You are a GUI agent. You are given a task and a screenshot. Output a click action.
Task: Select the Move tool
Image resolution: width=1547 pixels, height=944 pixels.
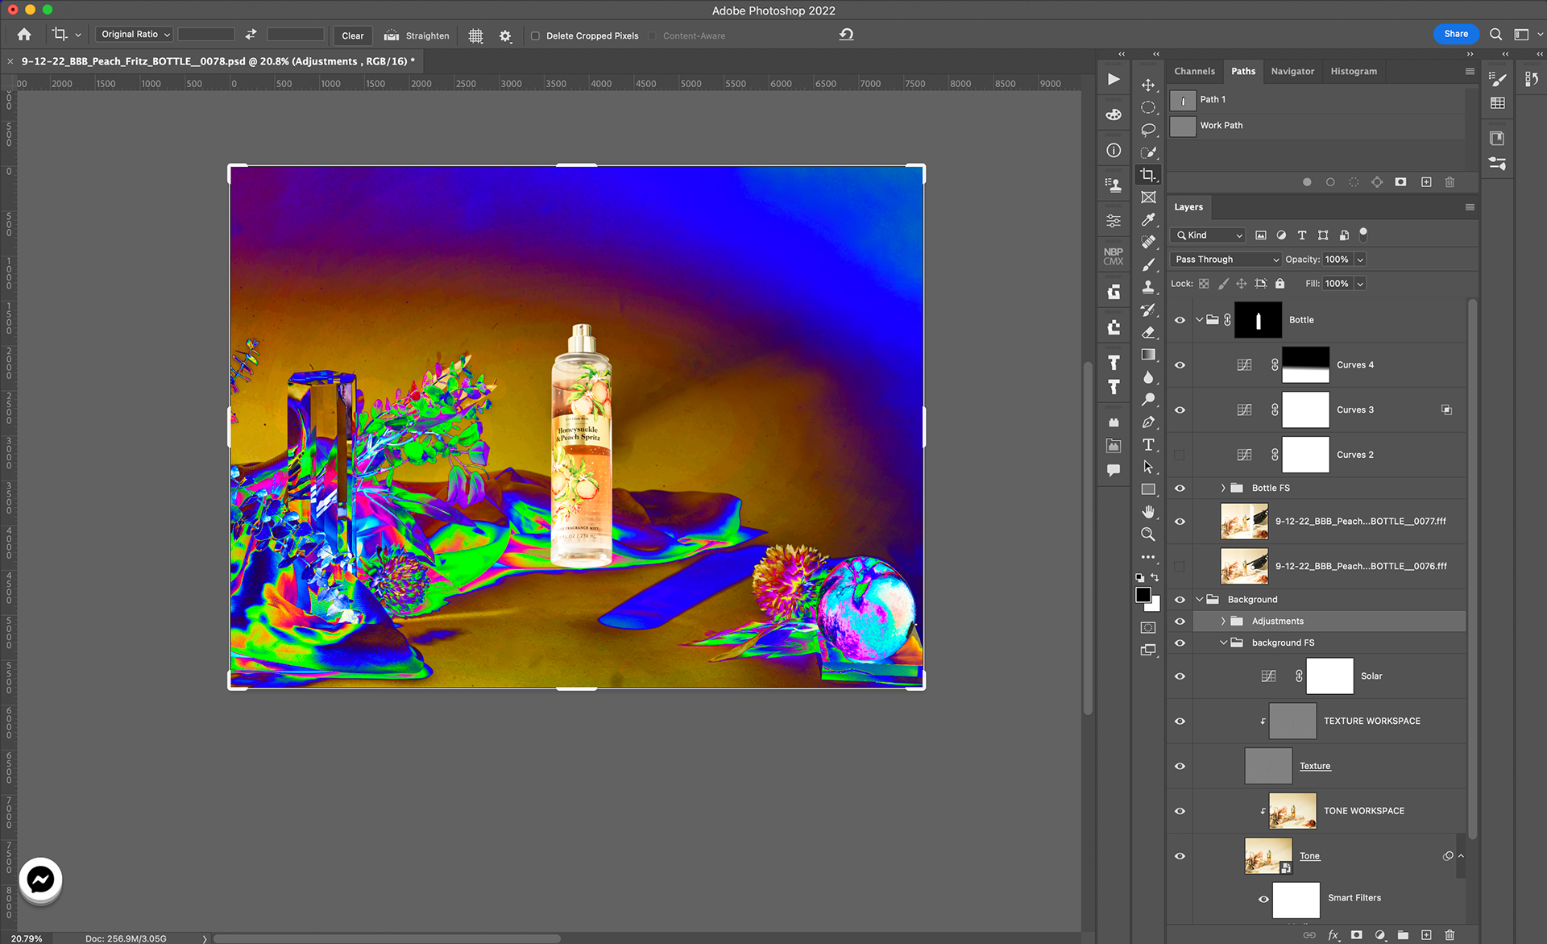click(1148, 85)
